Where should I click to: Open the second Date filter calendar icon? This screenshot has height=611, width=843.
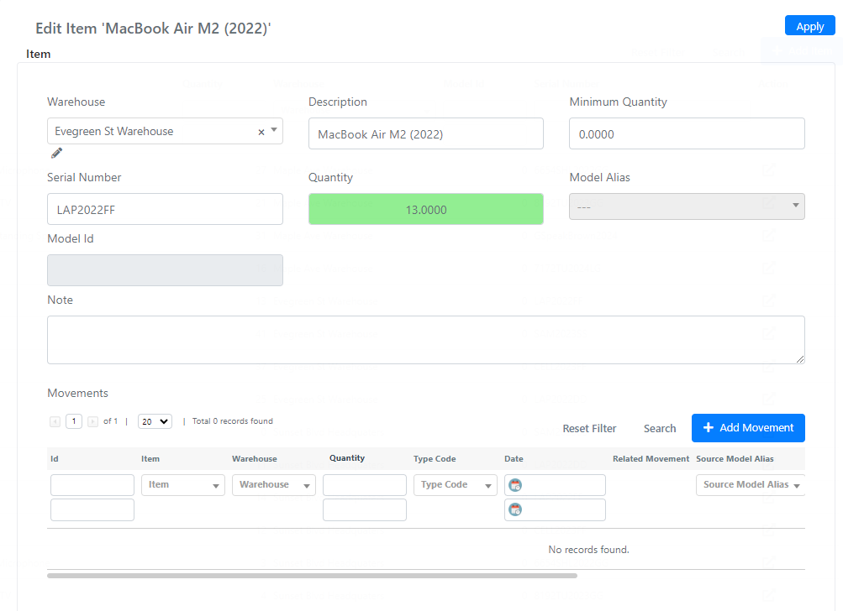(515, 509)
